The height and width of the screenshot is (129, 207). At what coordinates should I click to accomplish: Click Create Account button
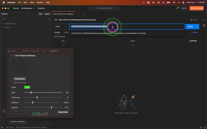click(196, 8)
